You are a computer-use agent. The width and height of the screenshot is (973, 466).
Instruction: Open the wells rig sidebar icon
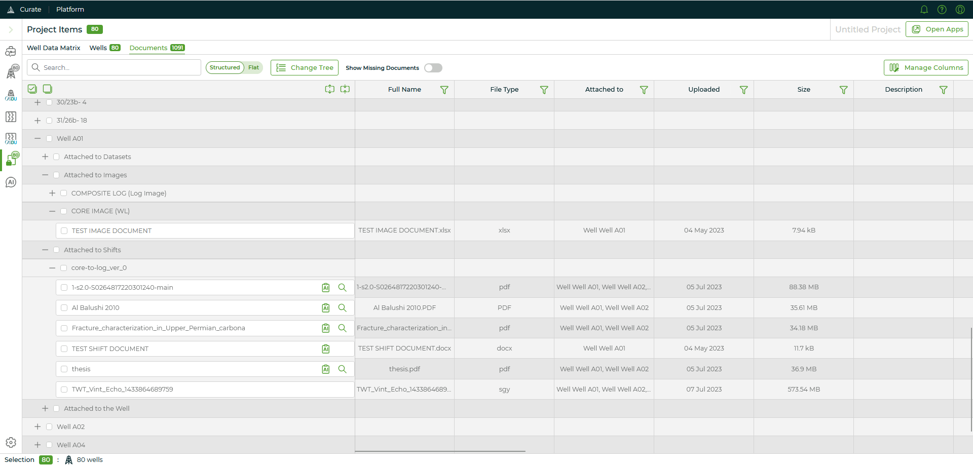click(x=12, y=71)
